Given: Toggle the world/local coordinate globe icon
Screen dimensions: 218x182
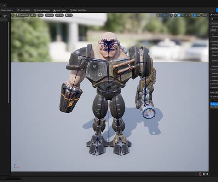Looking at the screenshot, I should (x=171, y=15).
